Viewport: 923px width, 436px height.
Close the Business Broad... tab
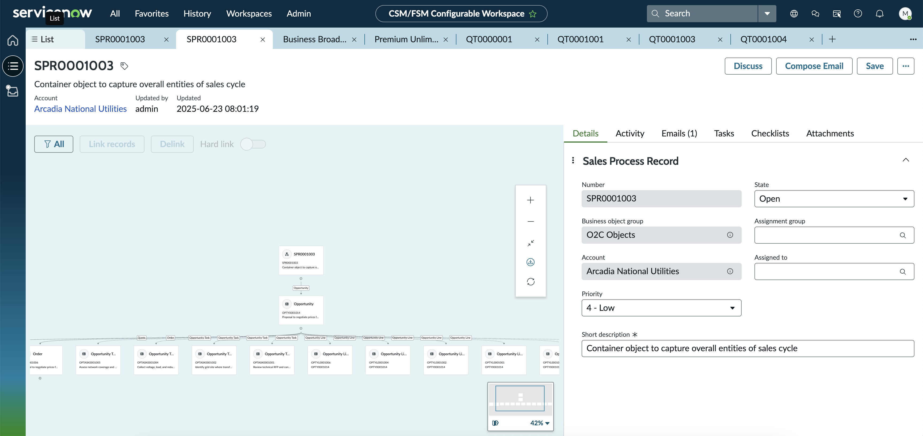(x=354, y=39)
